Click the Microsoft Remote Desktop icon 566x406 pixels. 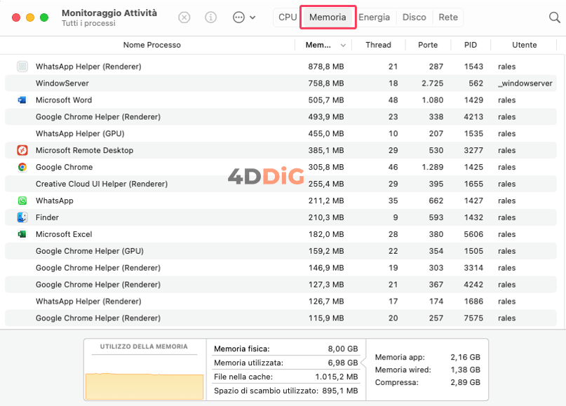tap(22, 151)
